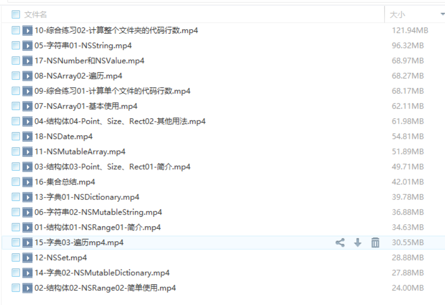
Task: Click delete trash icon on 15-字典03 row
Action: tap(375, 243)
